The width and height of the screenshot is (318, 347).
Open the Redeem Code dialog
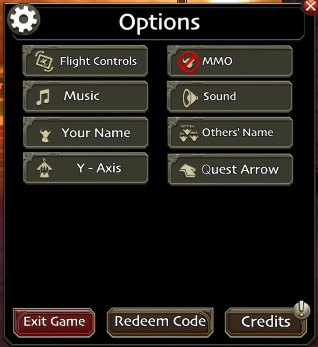[x=160, y=322]
